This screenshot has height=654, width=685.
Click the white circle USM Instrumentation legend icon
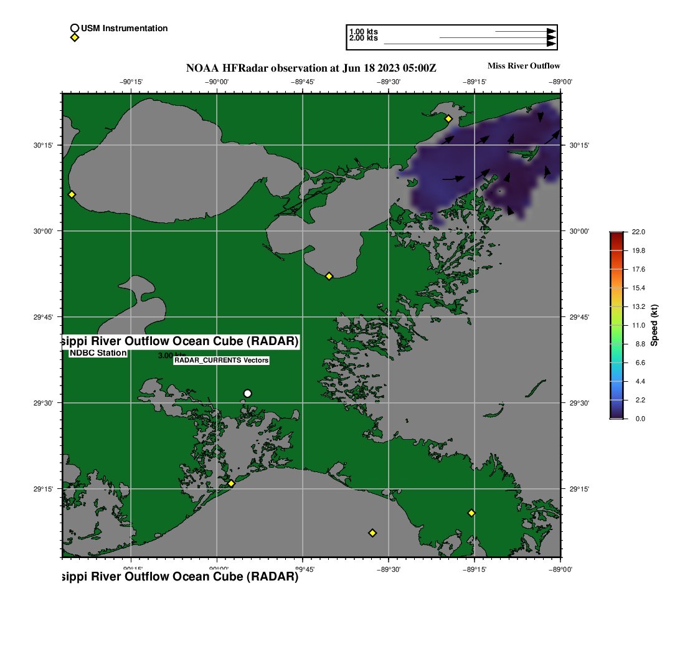pos(75,28)
